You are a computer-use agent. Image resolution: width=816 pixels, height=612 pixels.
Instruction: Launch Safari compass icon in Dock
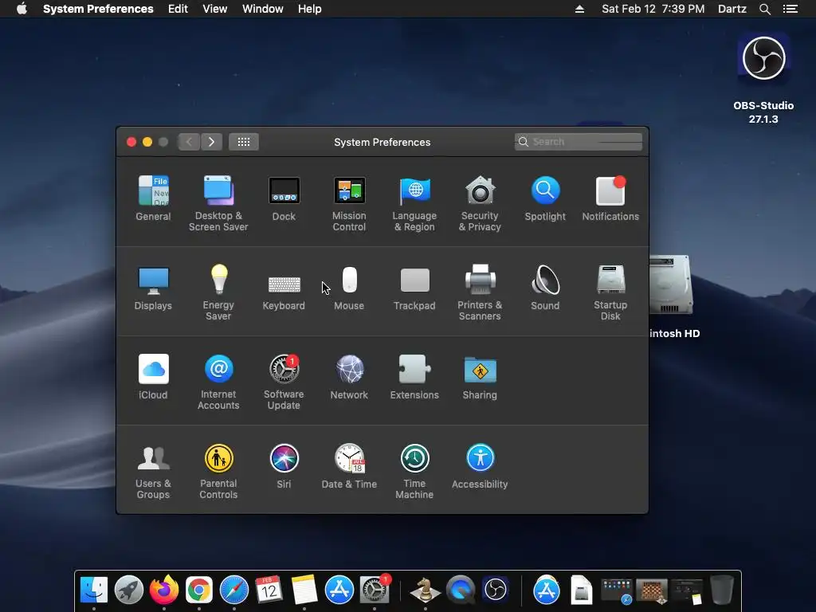[234, 590]
